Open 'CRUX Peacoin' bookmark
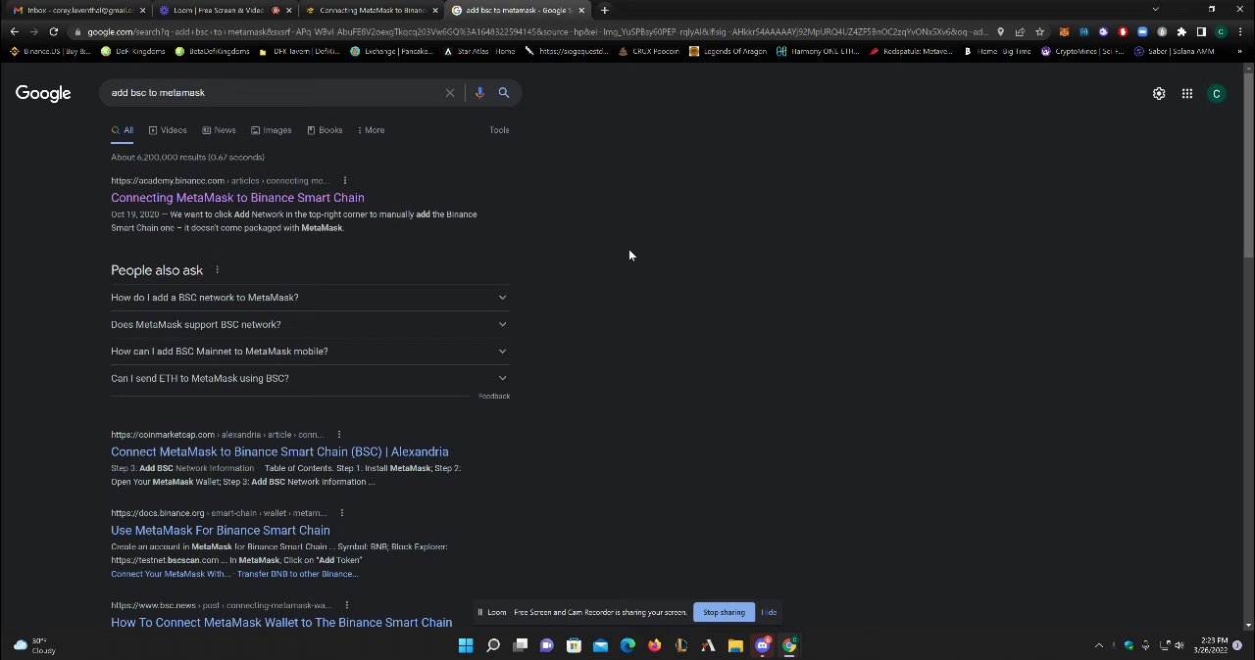 tap(648, 51)
